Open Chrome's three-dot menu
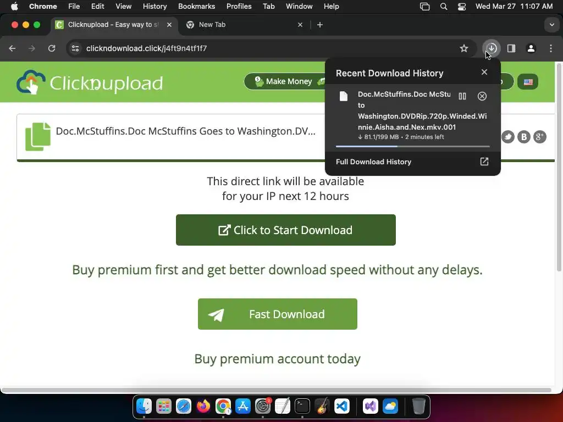 click(x=550, y=48)
